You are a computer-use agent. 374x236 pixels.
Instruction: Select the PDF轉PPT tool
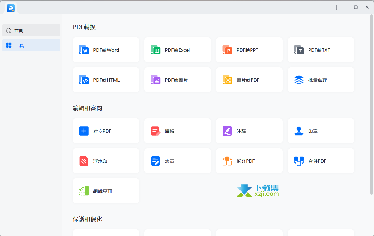[249, 50]
